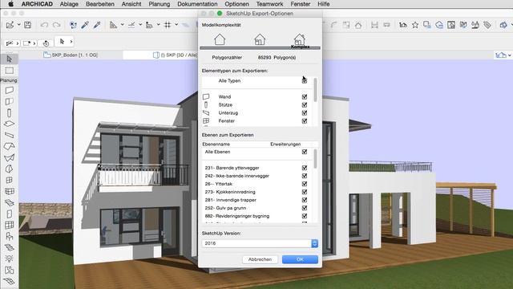This screenshot has width=513, height=289.
Task: Open the Ansicht menu
Action: pos(131,4)
